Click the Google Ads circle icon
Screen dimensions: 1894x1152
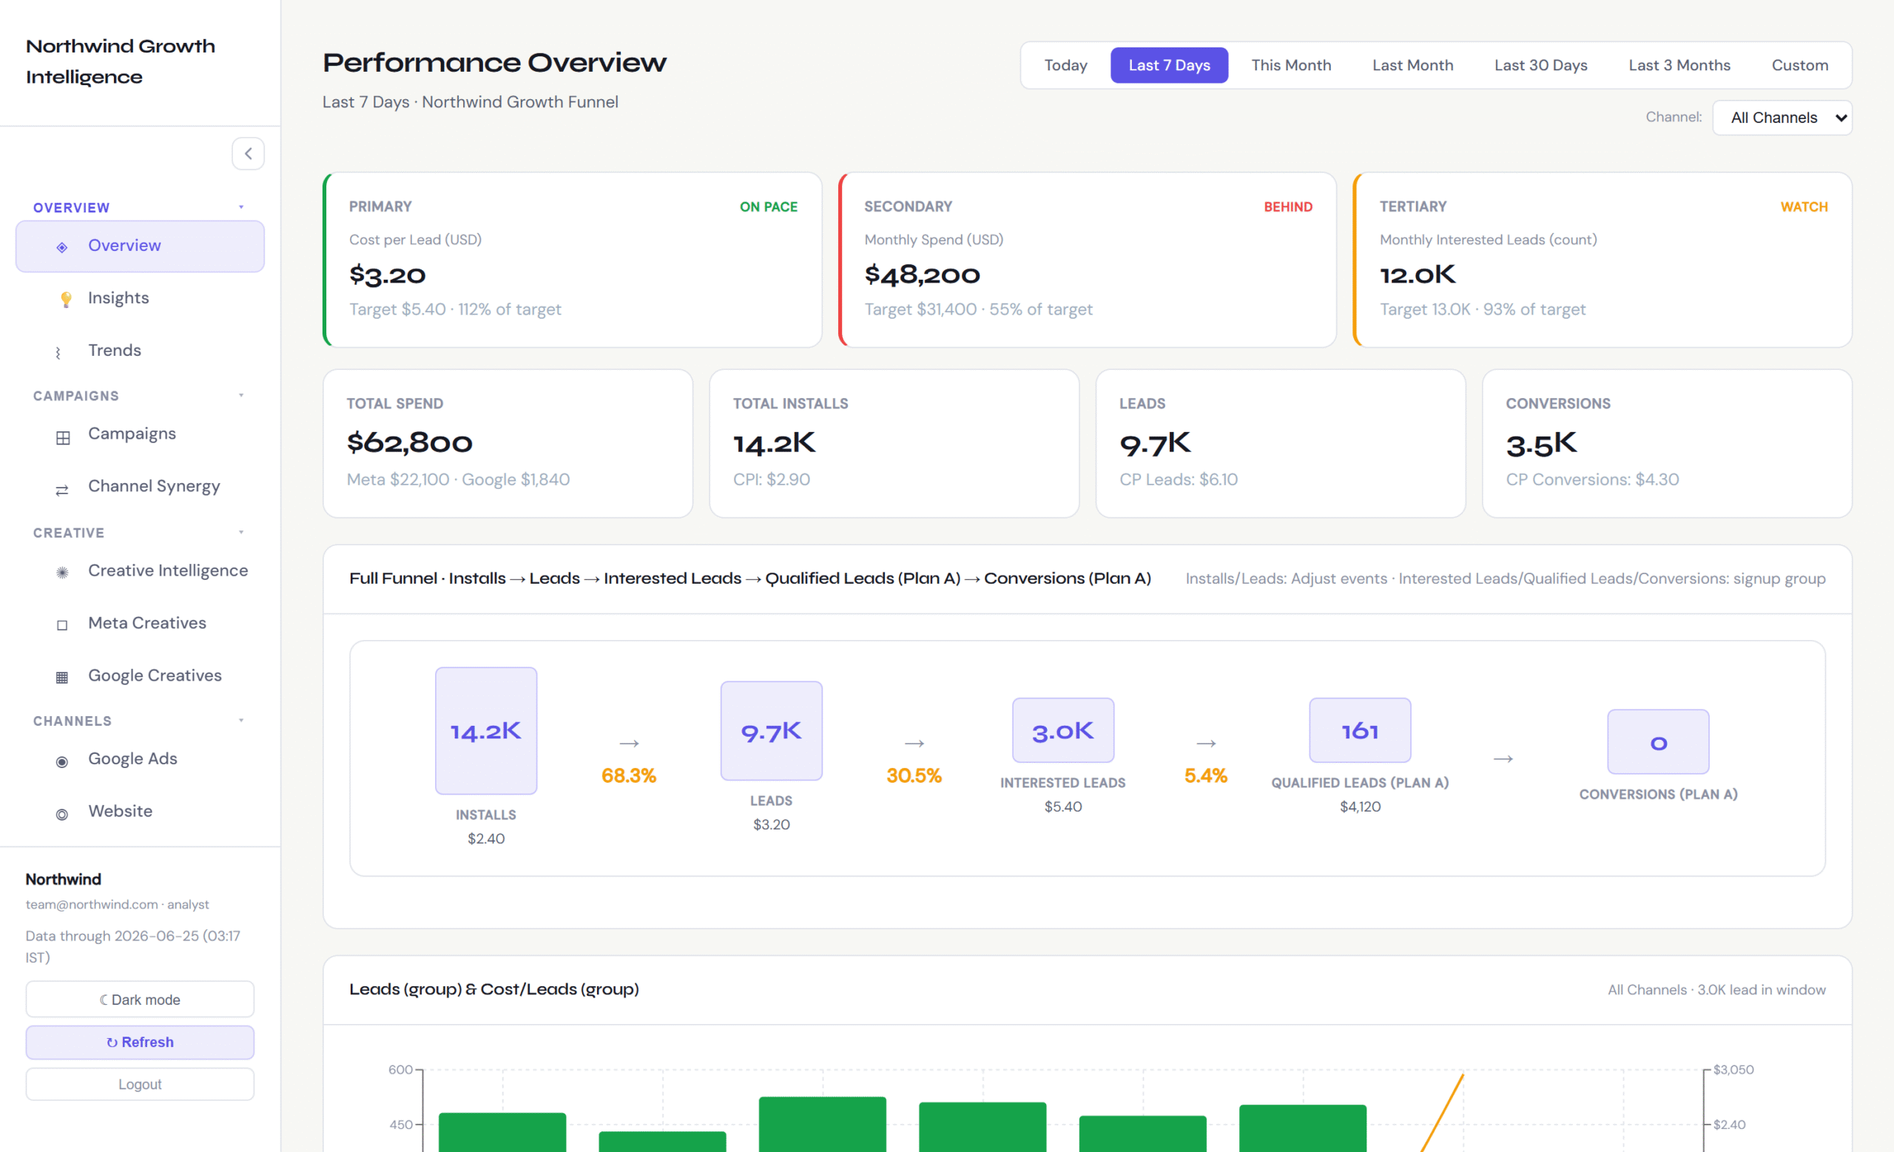point(62,761)
